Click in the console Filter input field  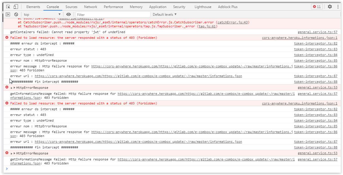coord(113,15)
